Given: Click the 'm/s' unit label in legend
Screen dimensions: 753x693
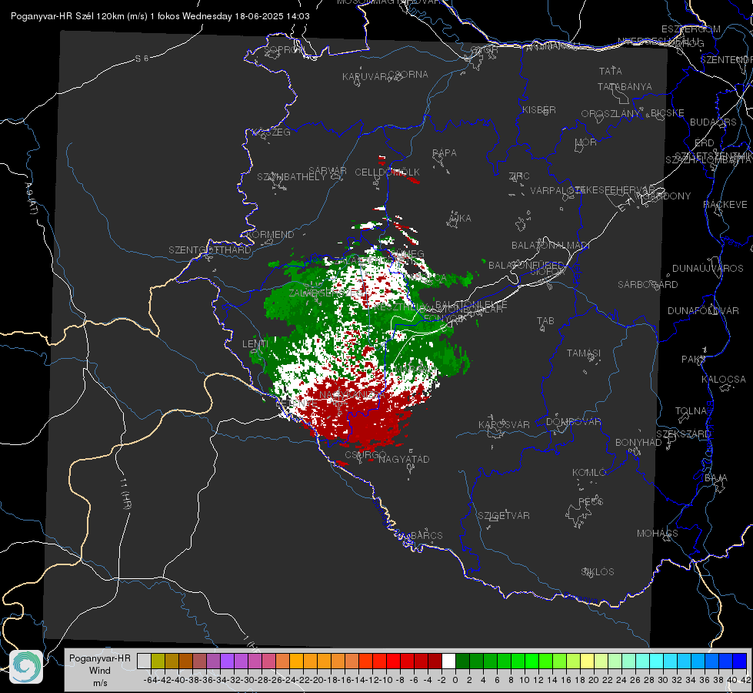Looking at the screenshot, I should click(100, 683).
